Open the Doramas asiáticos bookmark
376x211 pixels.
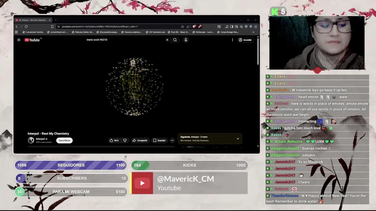tap(132, 32)
